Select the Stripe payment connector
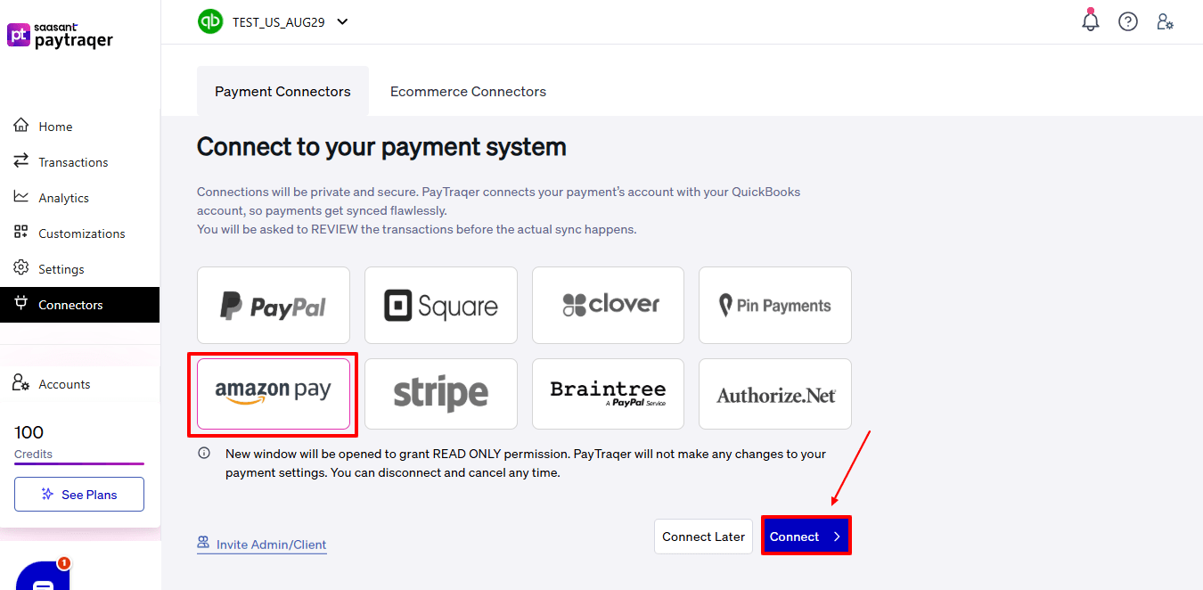 [440, 394]
